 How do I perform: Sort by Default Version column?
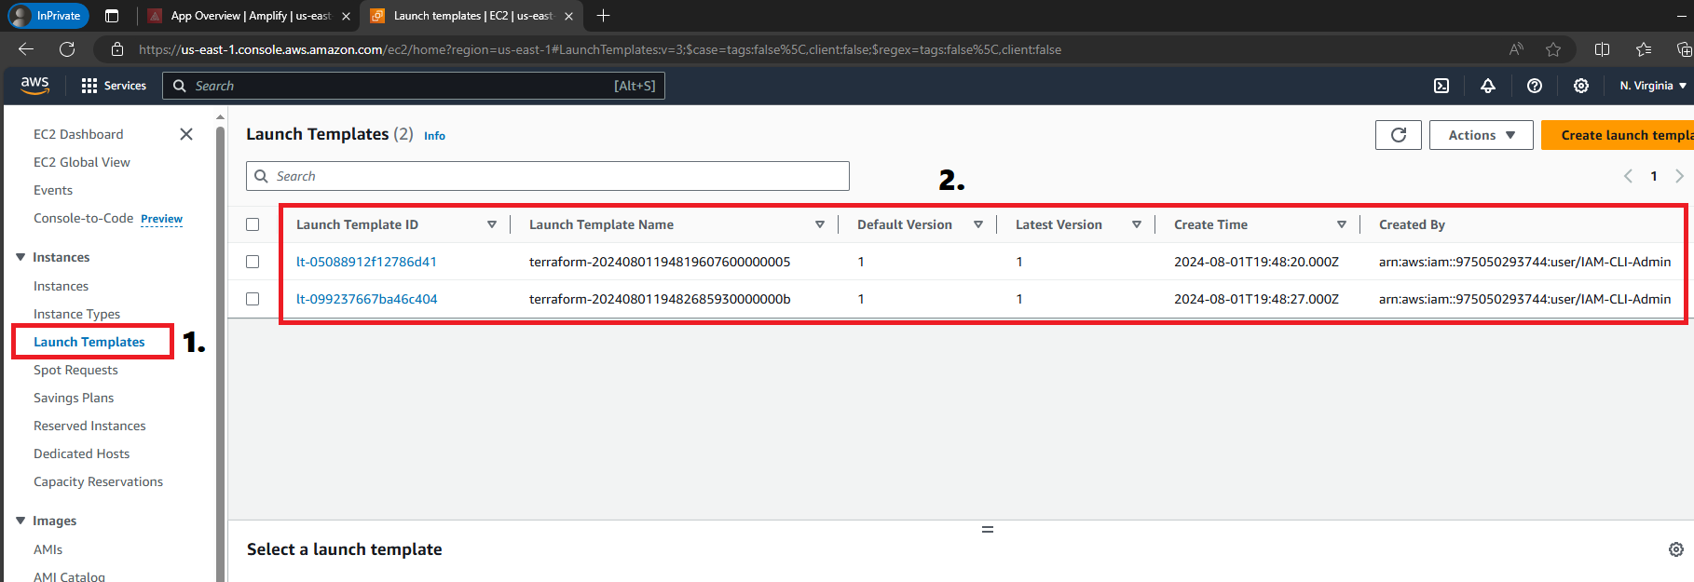point(978,224)
